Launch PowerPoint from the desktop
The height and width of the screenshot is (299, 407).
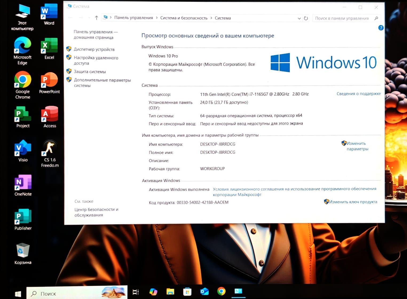tap(49, 83)
